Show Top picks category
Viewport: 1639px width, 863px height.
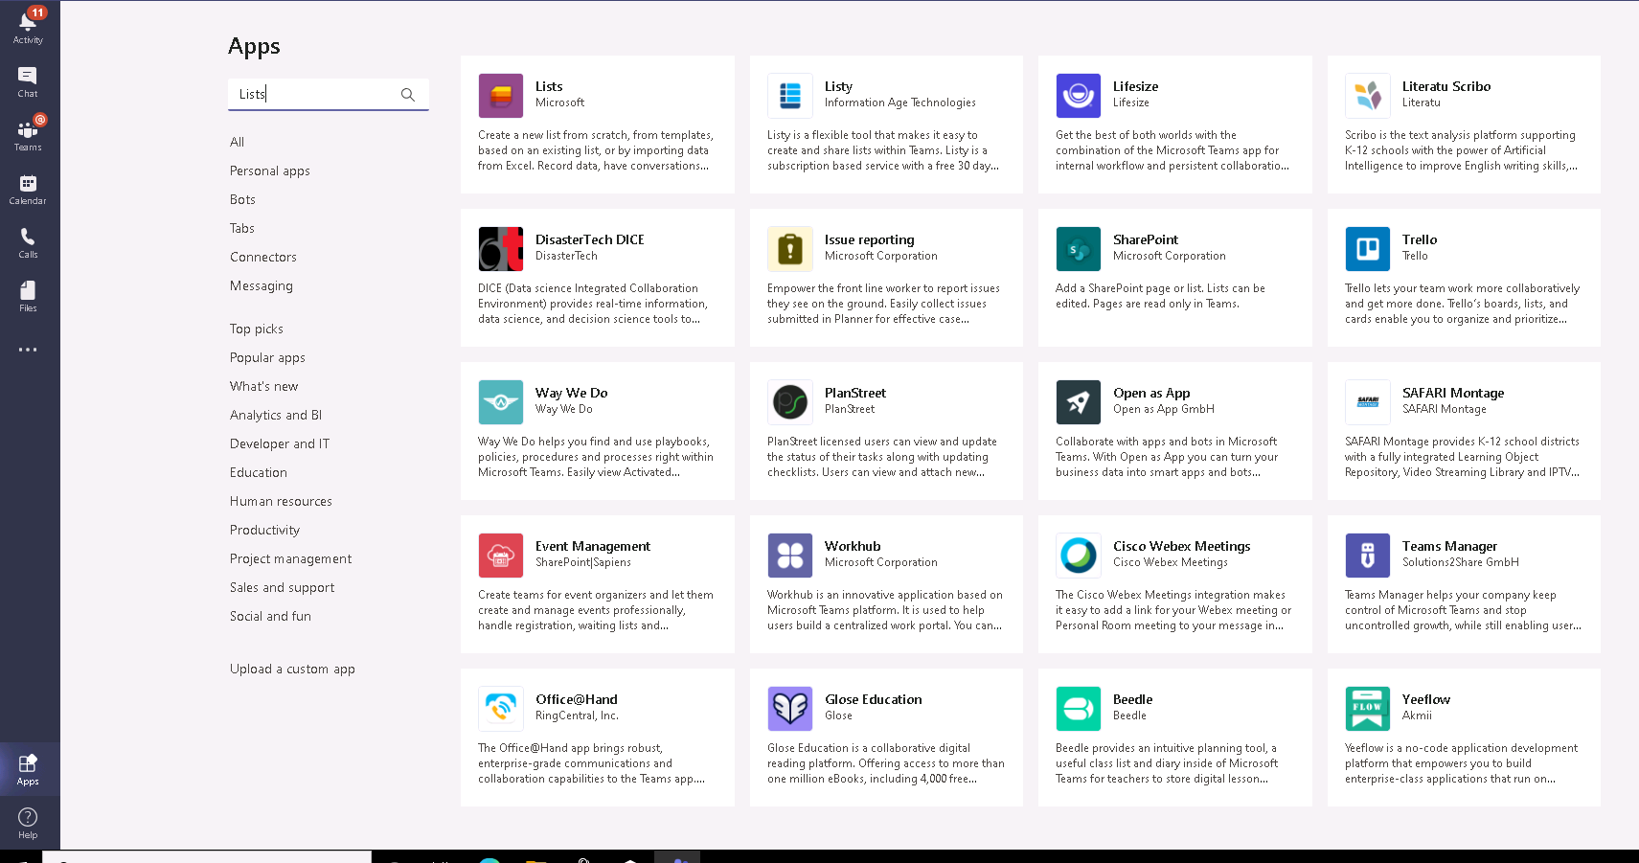257,329
